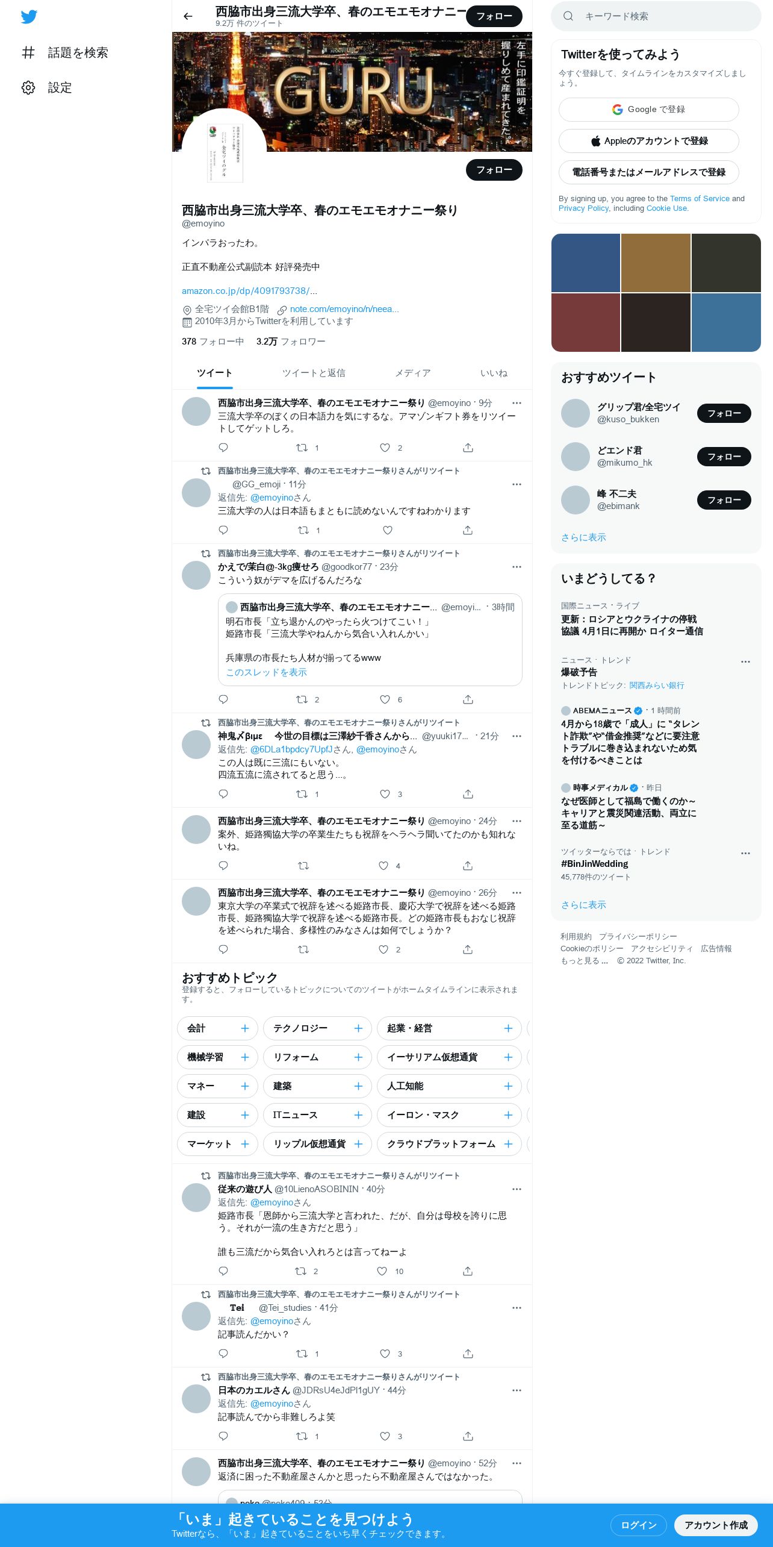Open more options on @GG_emoji tweet
The width and height of the screenshot is (773, 1547).
(x=517, y=484)
